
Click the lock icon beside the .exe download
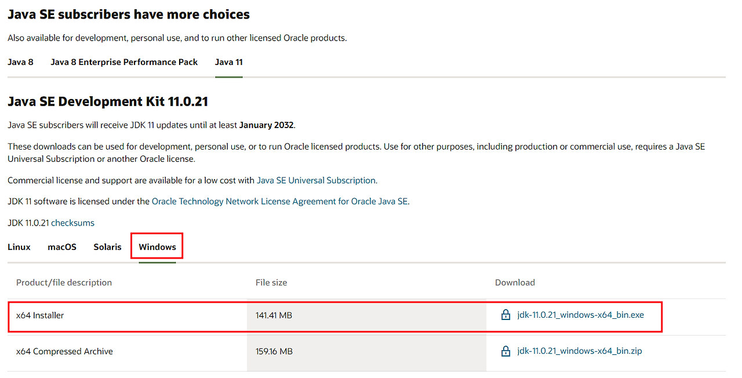(x=505, y=315)
